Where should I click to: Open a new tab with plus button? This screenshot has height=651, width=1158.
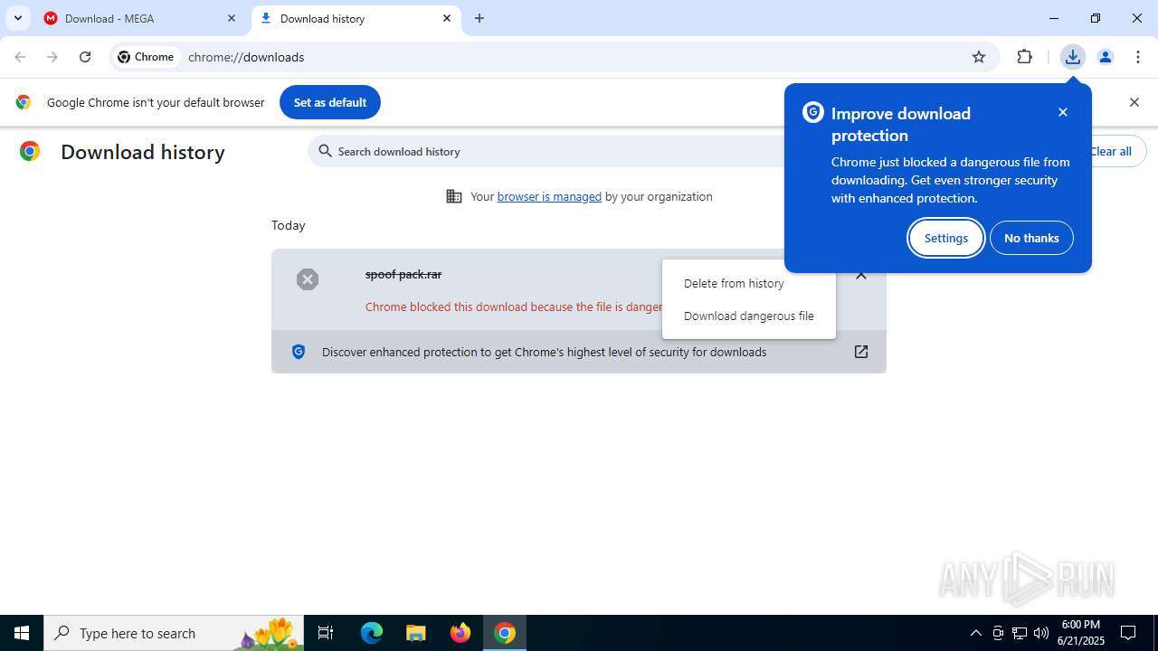[x=479, y=18]
